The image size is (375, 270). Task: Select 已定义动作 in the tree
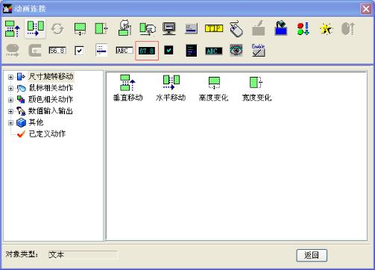47,134
